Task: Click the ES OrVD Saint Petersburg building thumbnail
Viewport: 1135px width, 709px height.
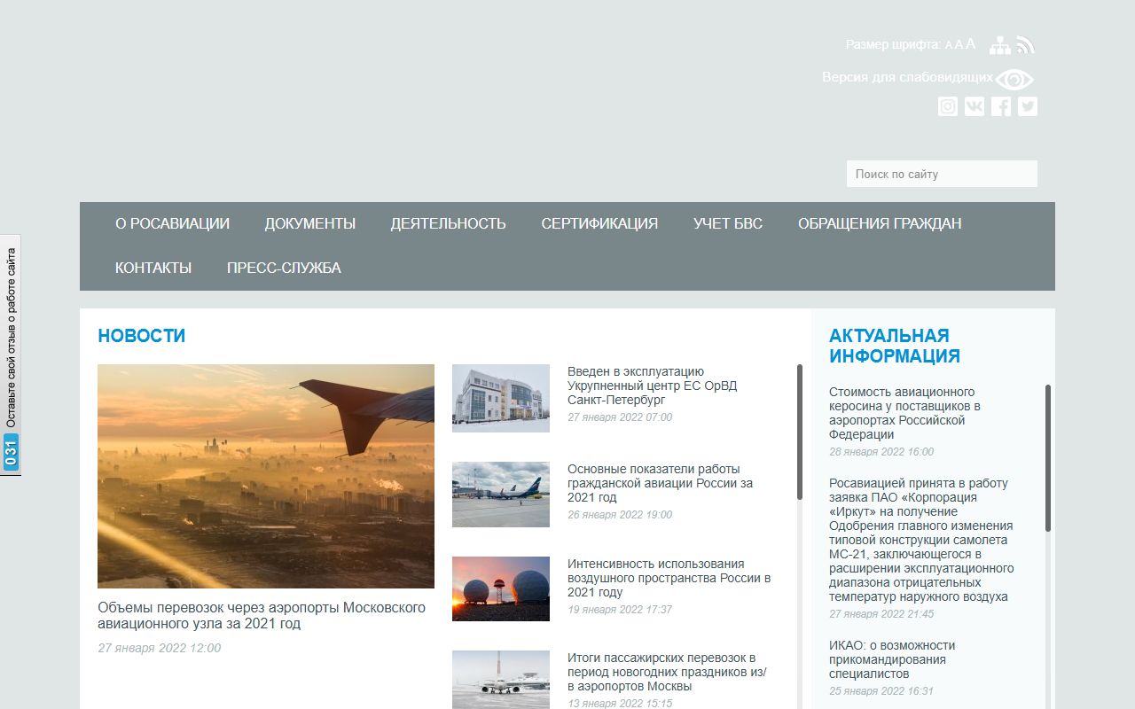Action: [501, 398]
